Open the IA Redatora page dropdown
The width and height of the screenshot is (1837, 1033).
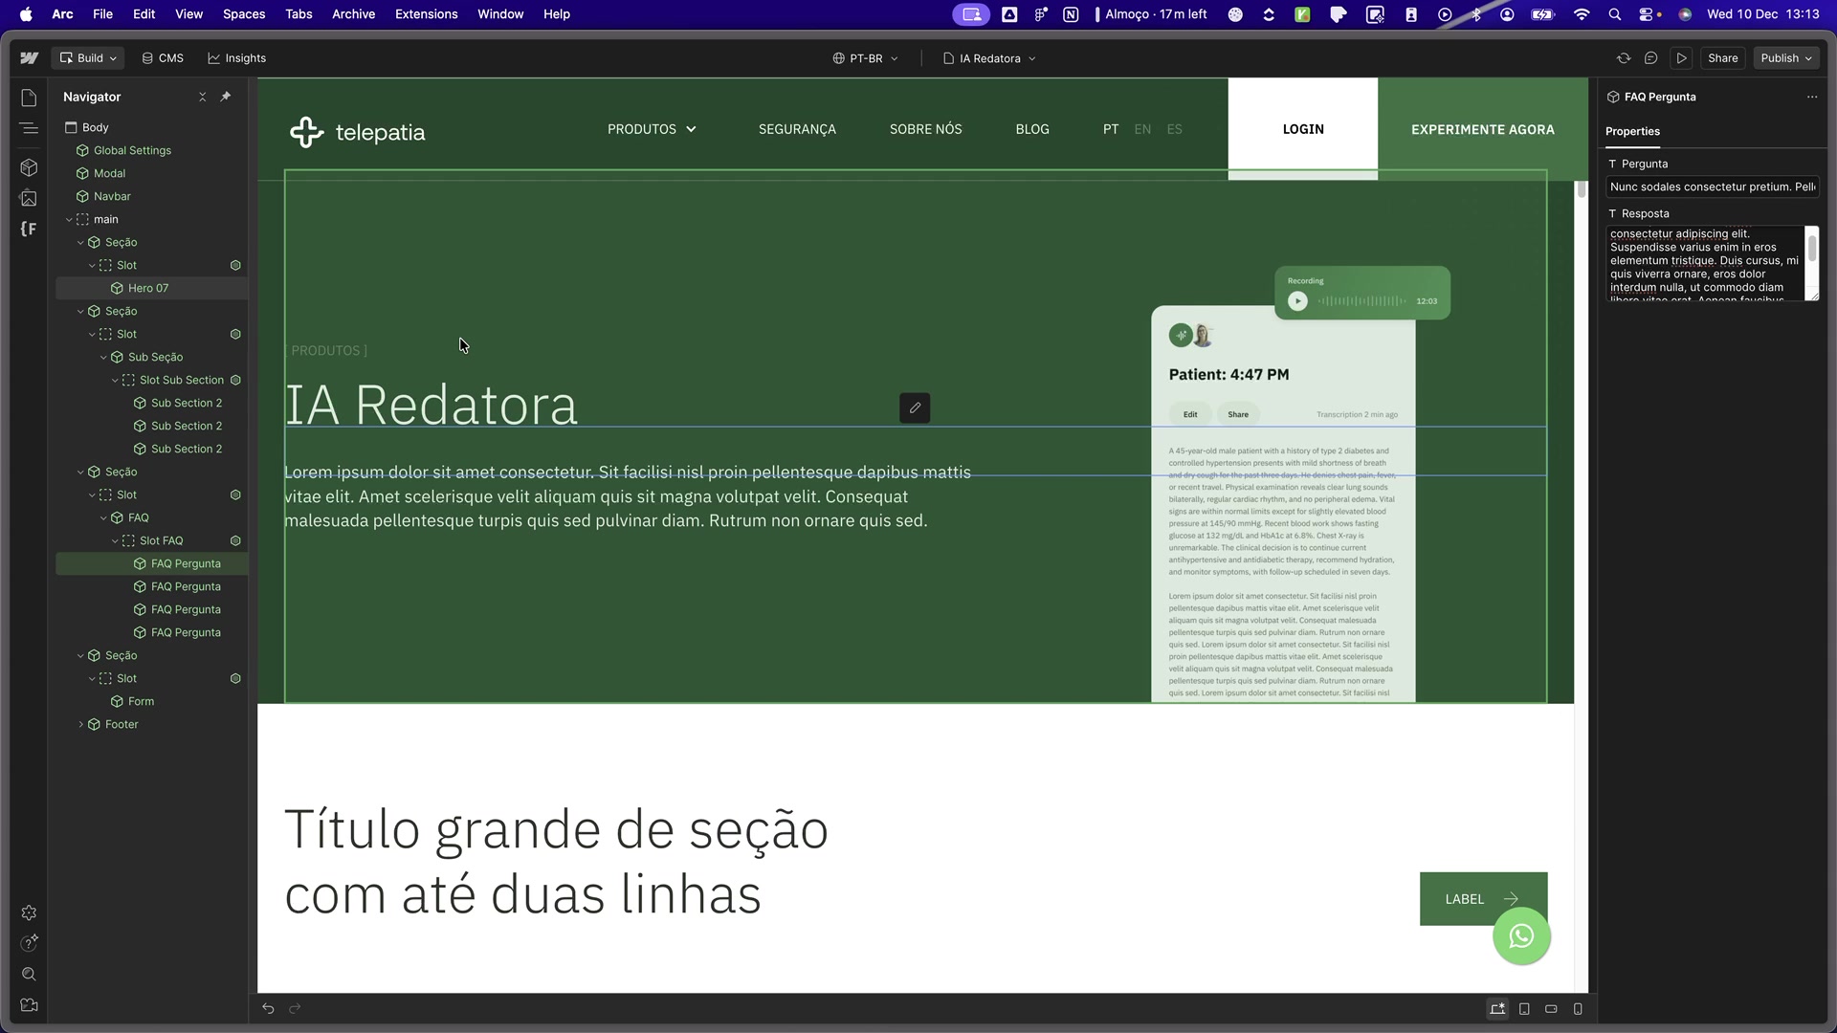[x=989, y=58]
